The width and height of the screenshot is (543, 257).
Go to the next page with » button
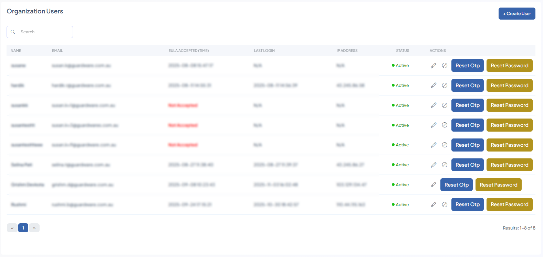[x=34, y=228]
